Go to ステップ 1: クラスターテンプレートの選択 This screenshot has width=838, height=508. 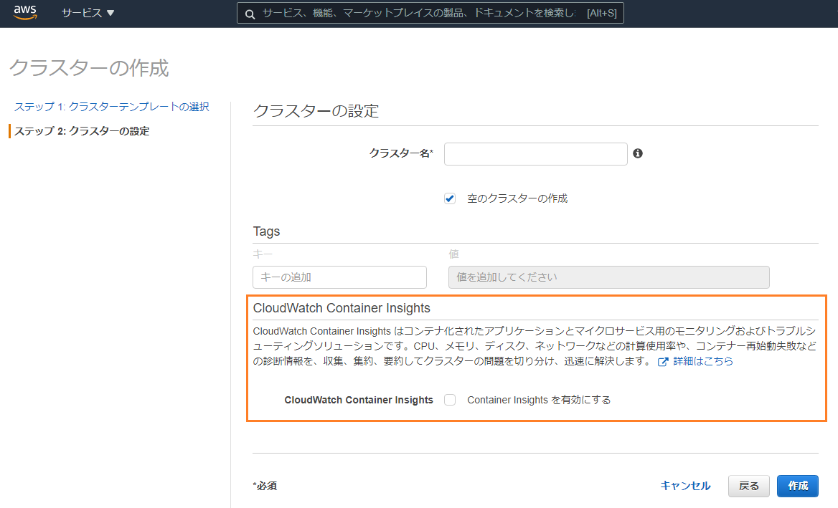click(x=111, y=107)
